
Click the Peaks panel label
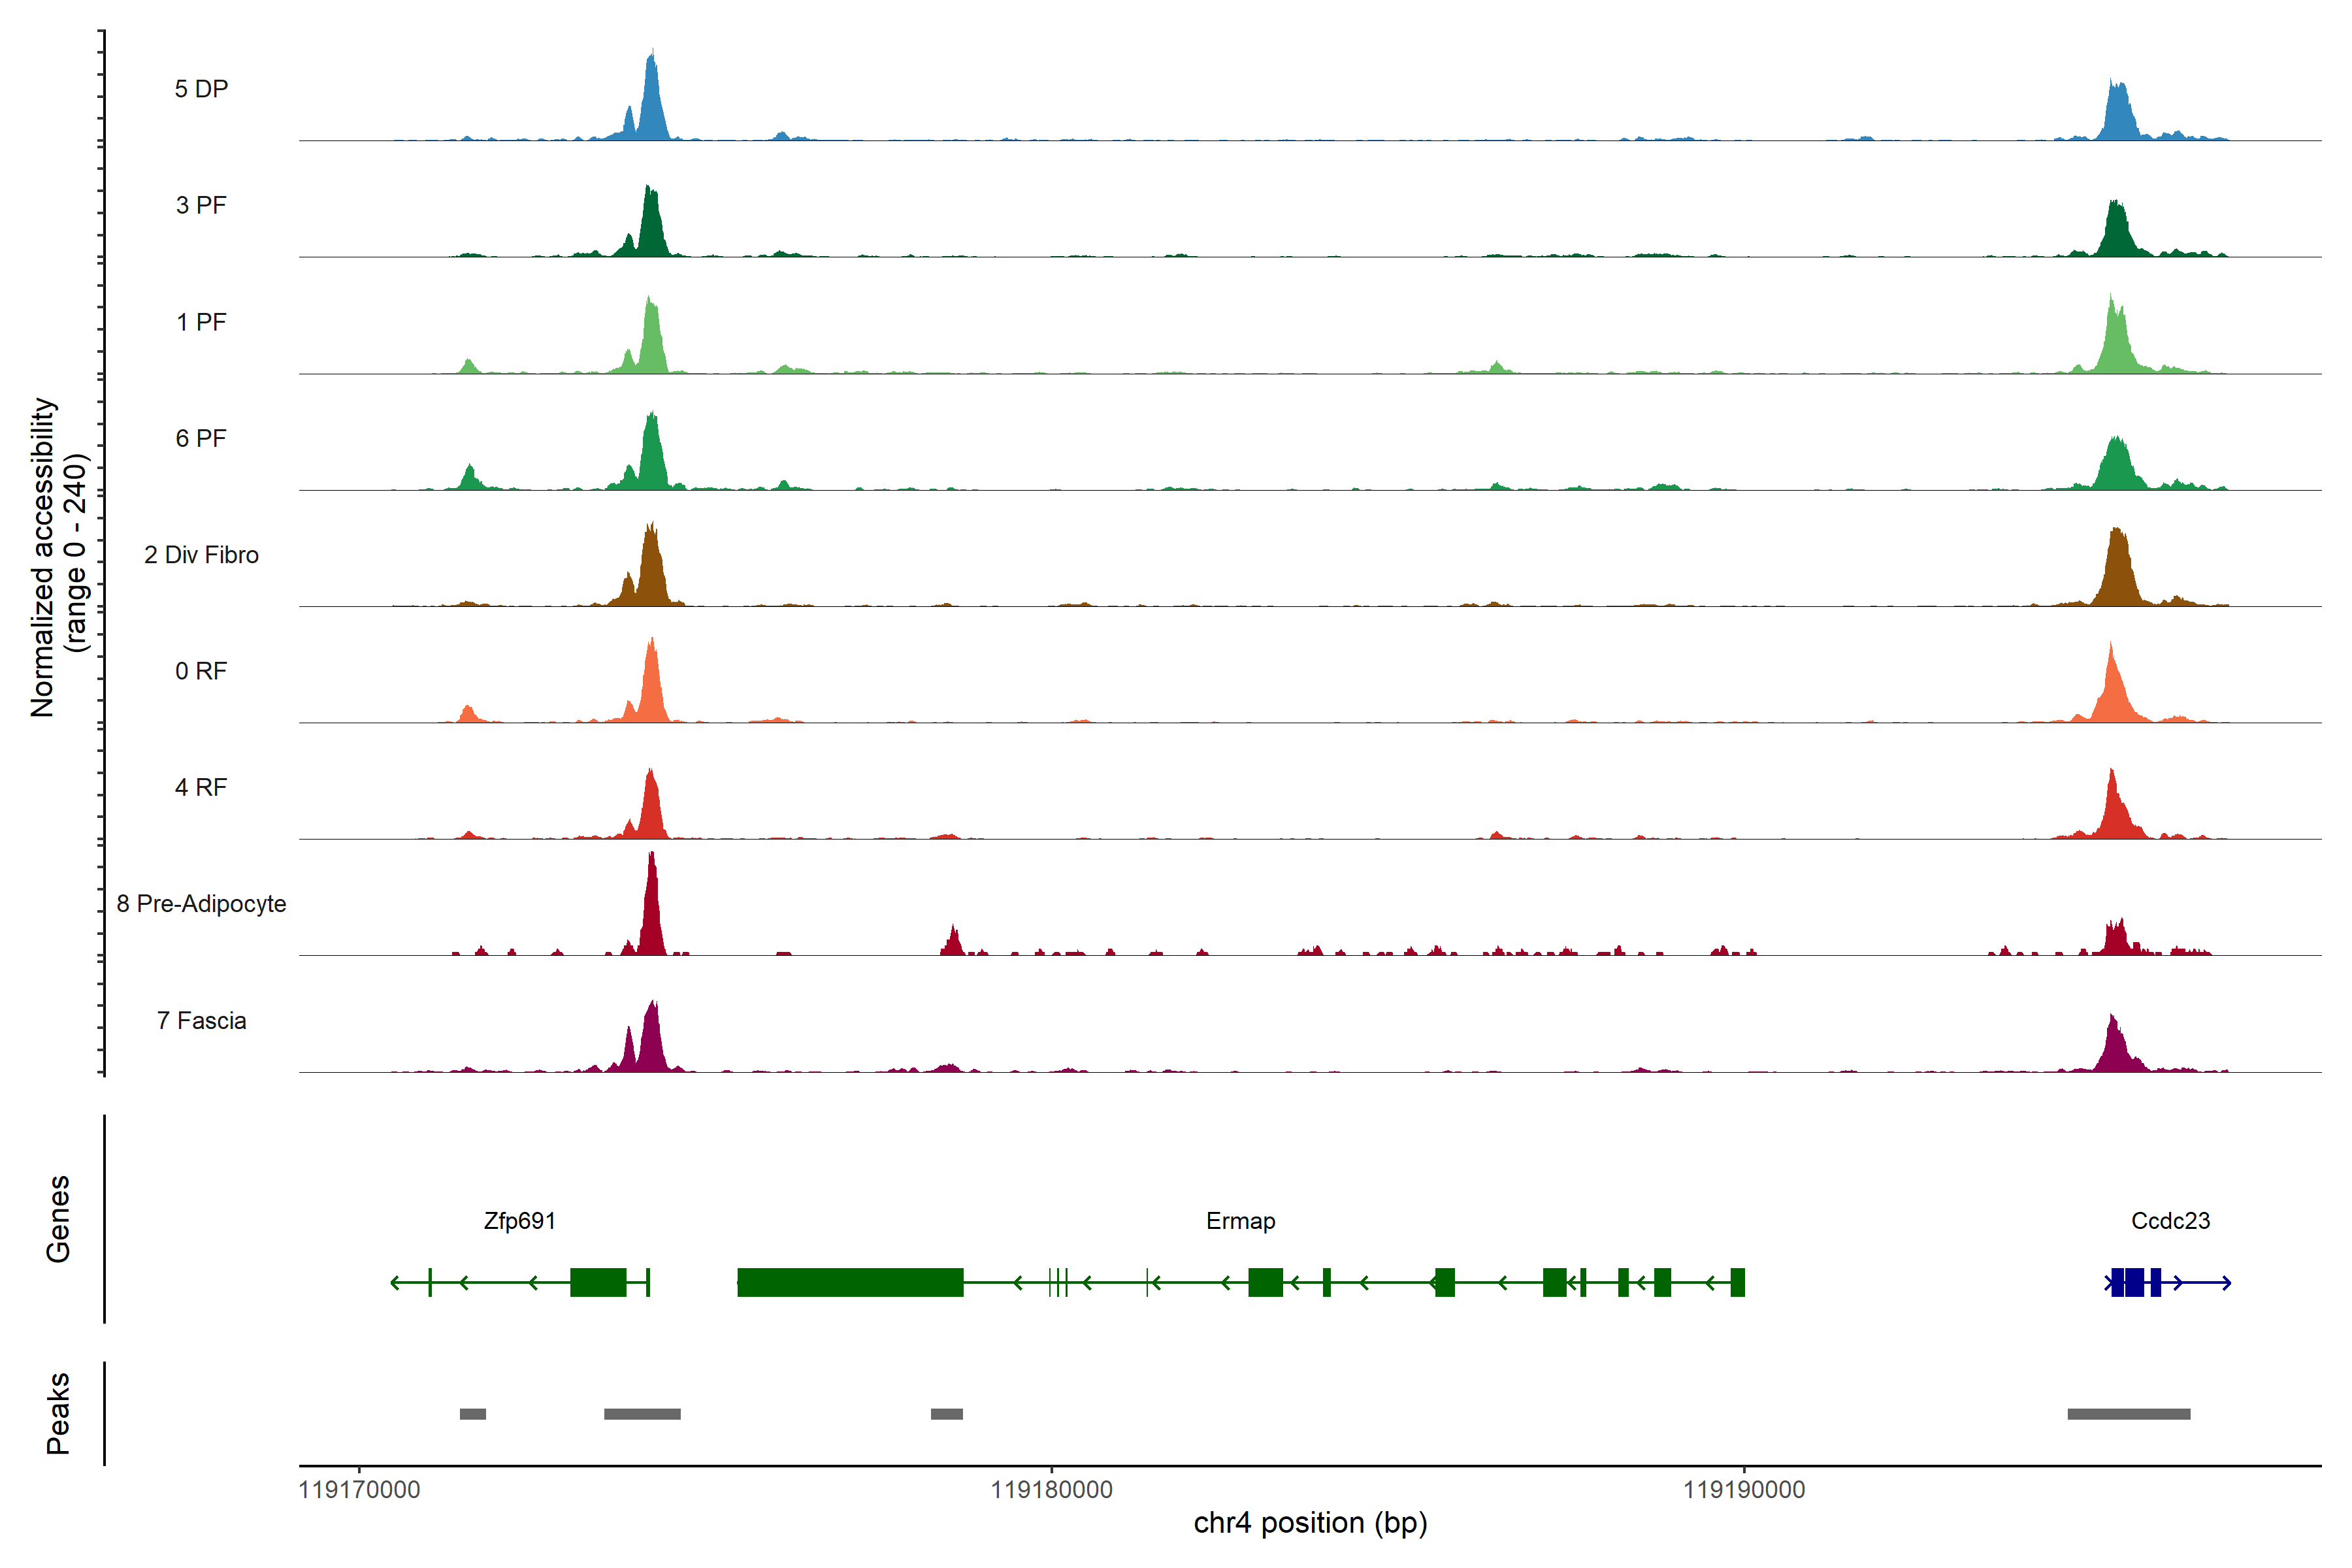coord(58,1413)
